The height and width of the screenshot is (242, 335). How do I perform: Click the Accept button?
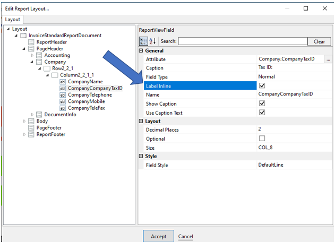(x=159, y=236)
